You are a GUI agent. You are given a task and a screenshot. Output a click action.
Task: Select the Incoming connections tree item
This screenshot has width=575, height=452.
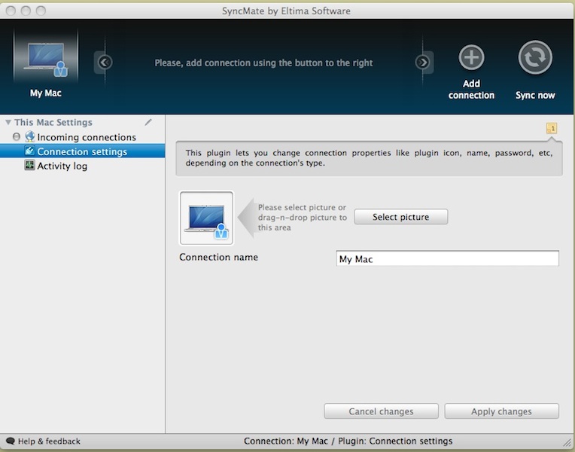[x=87, y=137]
